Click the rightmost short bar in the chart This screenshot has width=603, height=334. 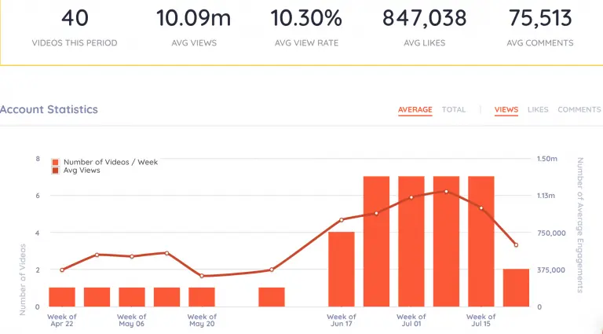coord(516,288)
